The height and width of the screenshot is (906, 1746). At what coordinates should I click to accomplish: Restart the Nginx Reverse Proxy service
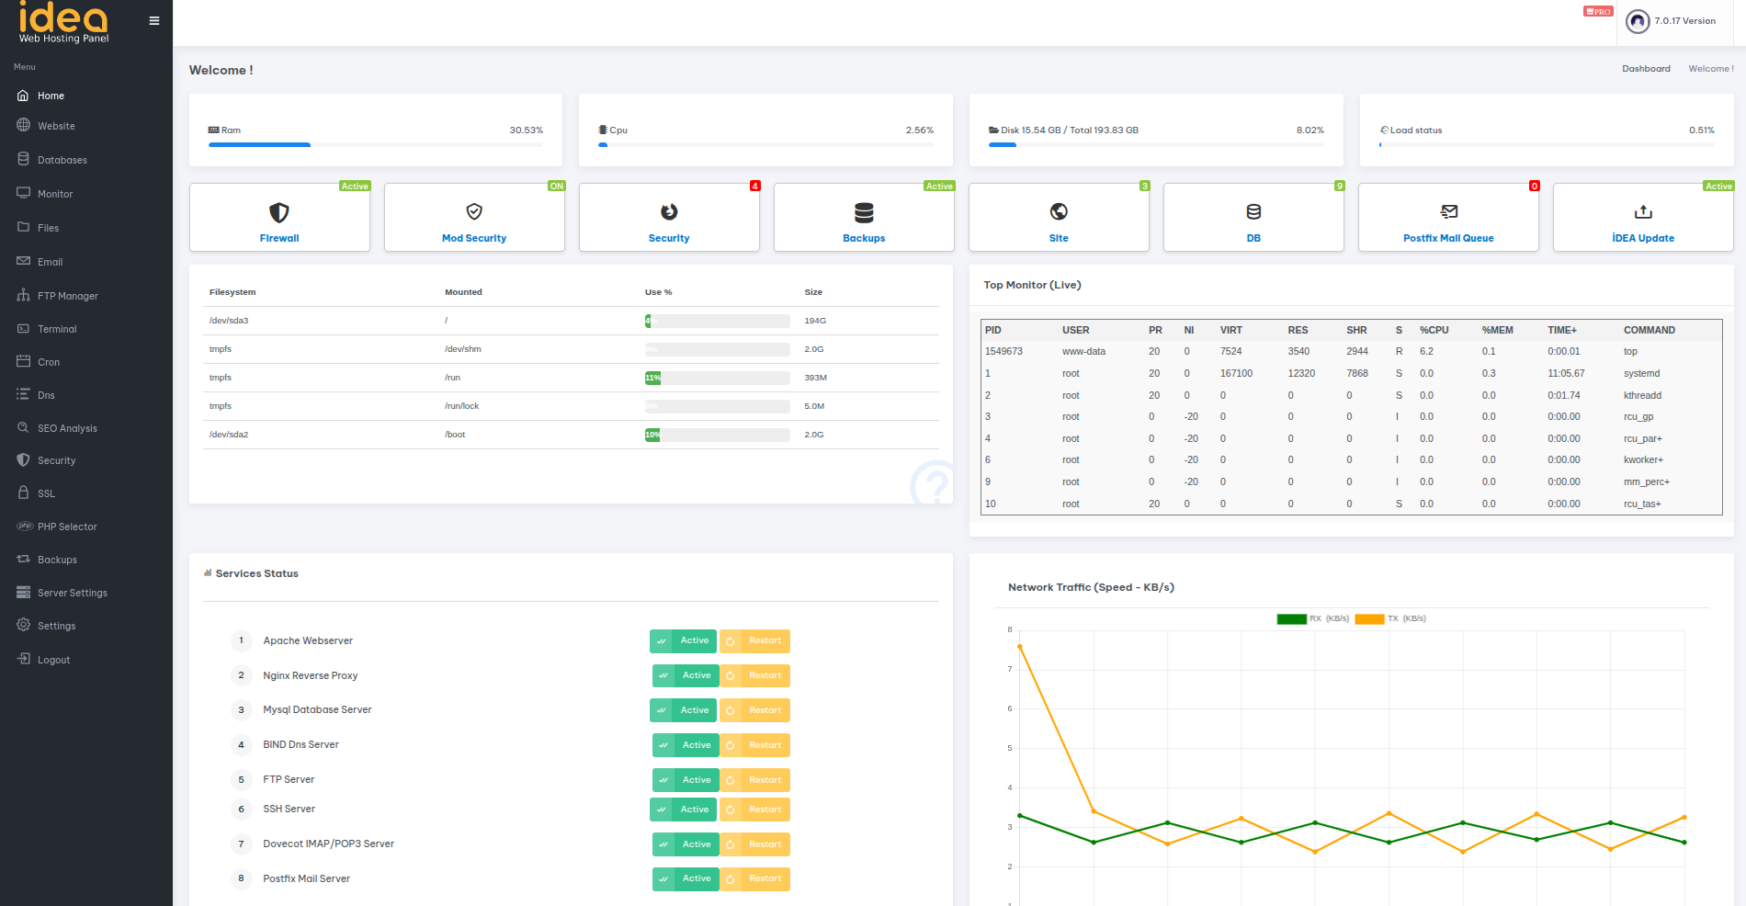pyautogui.click(x=755, y=676)
